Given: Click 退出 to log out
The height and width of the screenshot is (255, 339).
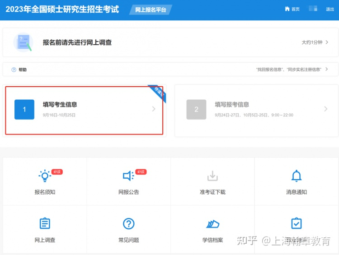Looking at the screenshot, I should 330,9.
